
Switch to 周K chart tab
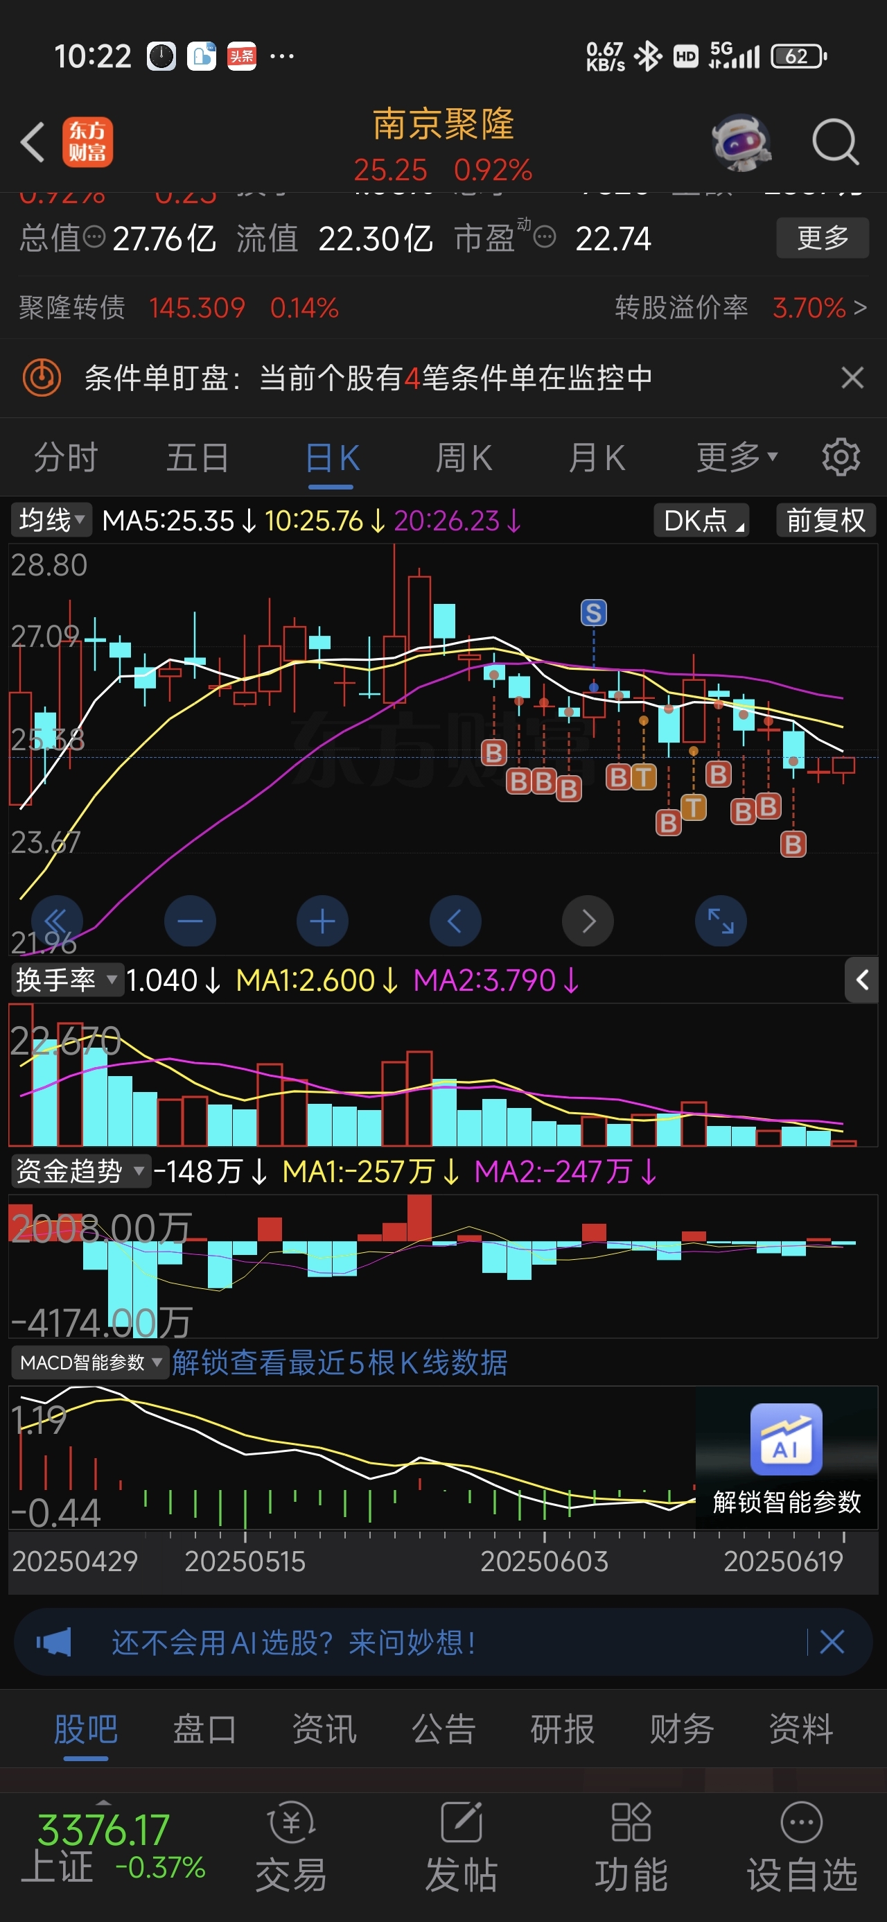pos(464,457)
